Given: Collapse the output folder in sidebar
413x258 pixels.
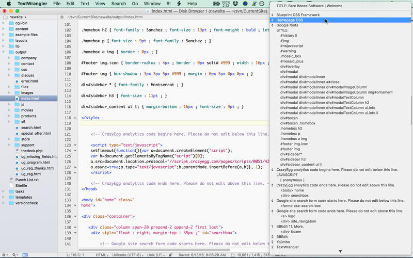Looking at the screenshot, I should coord(4,52).
